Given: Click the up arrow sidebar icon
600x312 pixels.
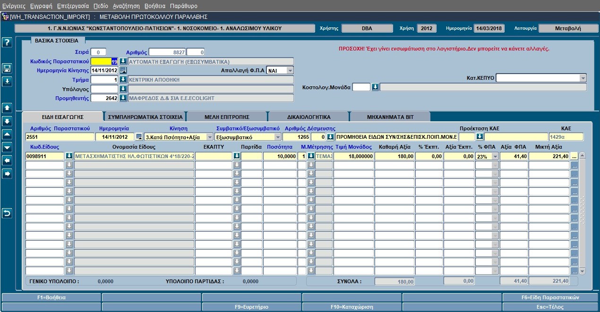Looking at the screenshot, I should point(7,108).
